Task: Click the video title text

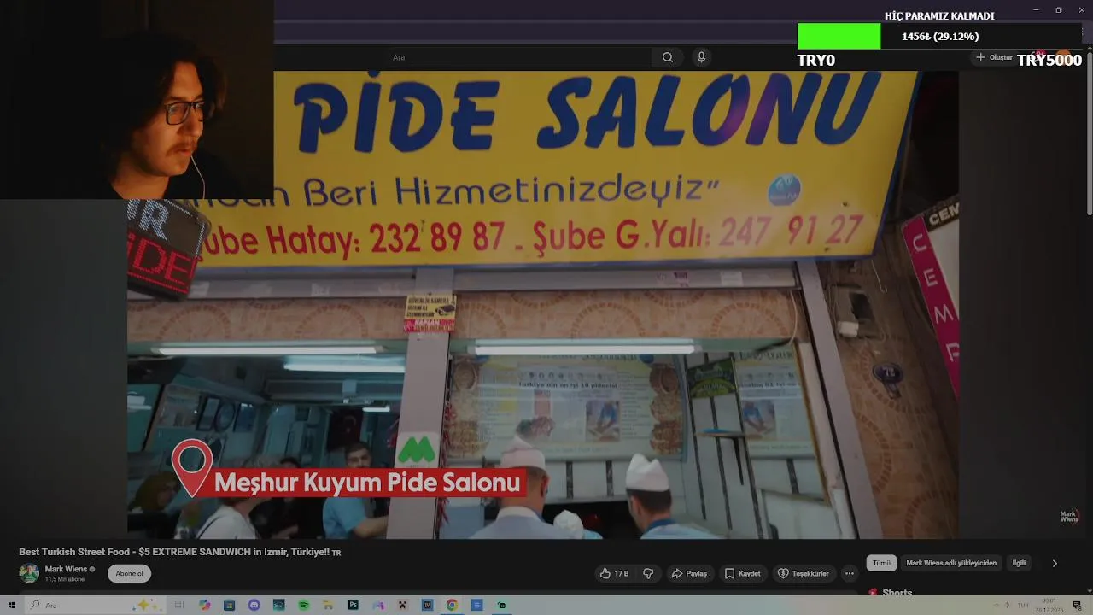Action: coord(180,552)
